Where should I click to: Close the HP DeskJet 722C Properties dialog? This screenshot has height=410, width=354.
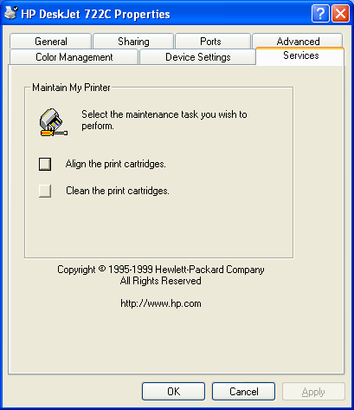[x=341, y=13]
